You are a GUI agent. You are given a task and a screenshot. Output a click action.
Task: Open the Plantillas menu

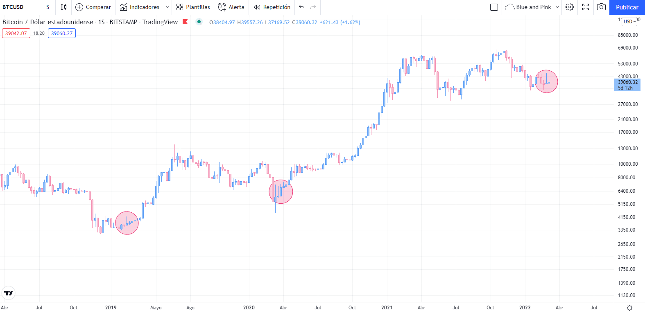click(x=193, y=7)
